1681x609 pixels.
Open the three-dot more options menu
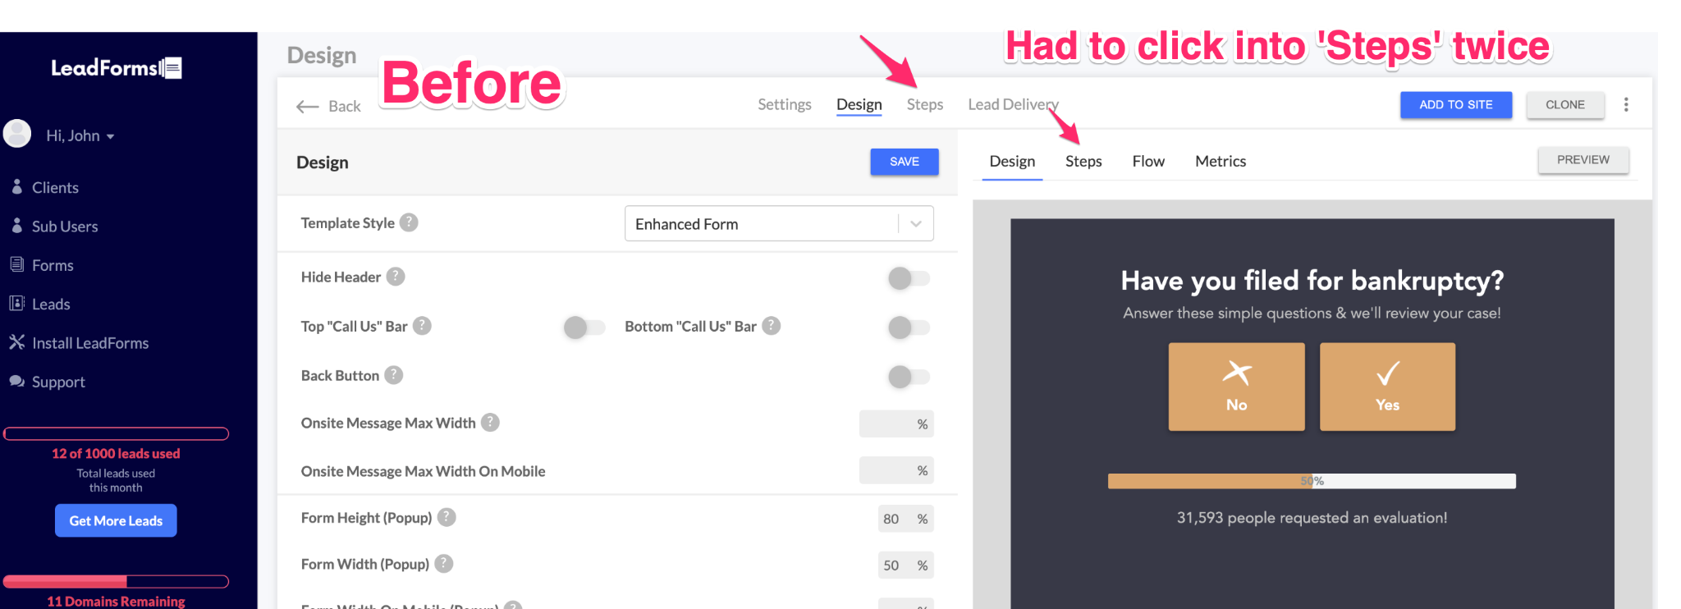pyautogui.click(x=1625, y=104)
